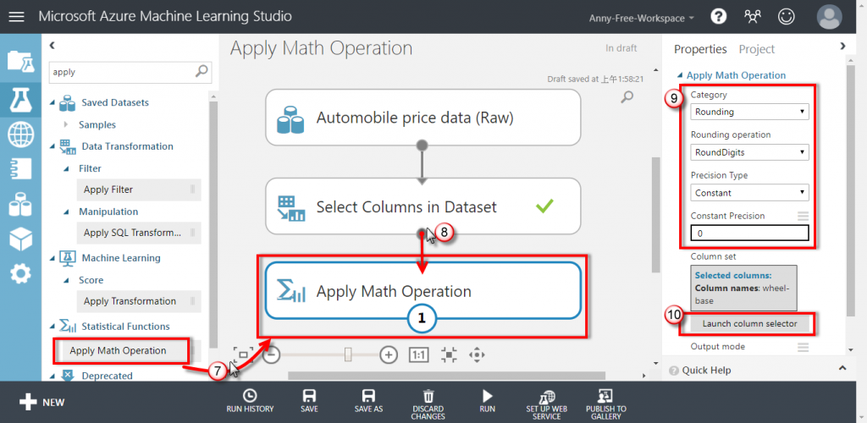Expand the Samples tree node
Viewport: 867px width, 423px height.
tap(67, 125)
